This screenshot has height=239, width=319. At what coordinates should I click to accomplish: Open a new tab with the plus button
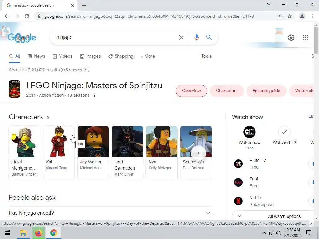point(84,5)
